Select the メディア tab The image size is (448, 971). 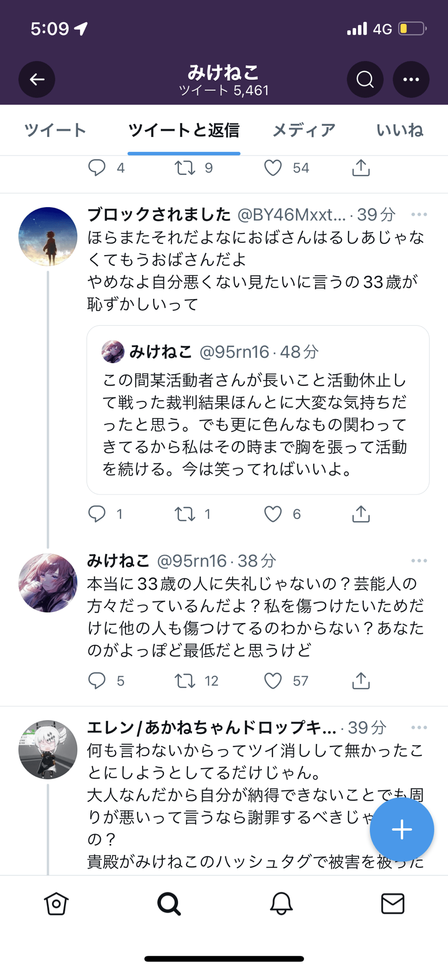click(304, 130)
